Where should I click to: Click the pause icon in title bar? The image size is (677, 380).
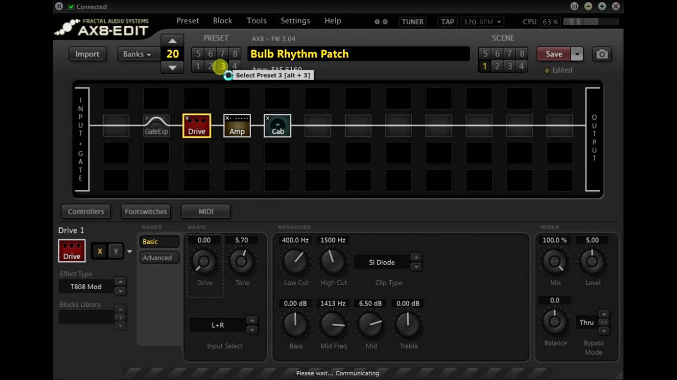point(59,6)
